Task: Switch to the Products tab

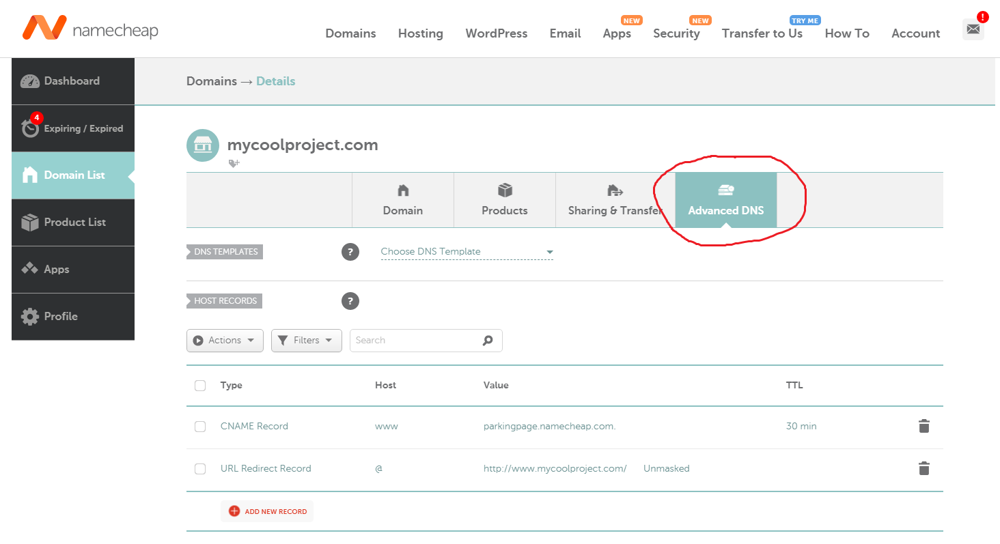Action: (x=505, y=200)
